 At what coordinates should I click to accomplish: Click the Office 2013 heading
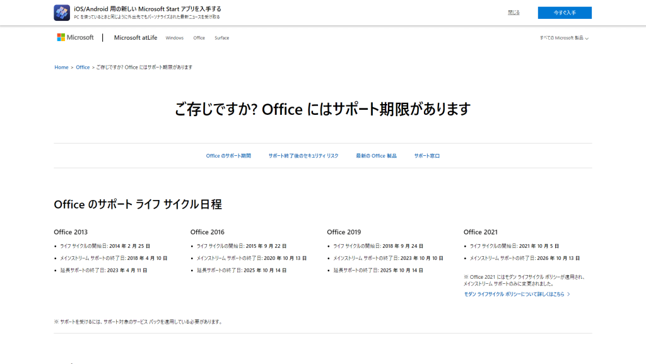(71, 232)
